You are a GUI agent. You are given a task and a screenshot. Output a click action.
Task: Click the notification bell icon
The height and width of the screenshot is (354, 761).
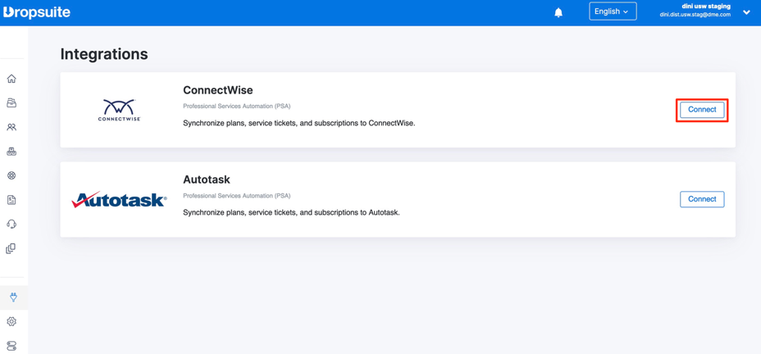558,12
